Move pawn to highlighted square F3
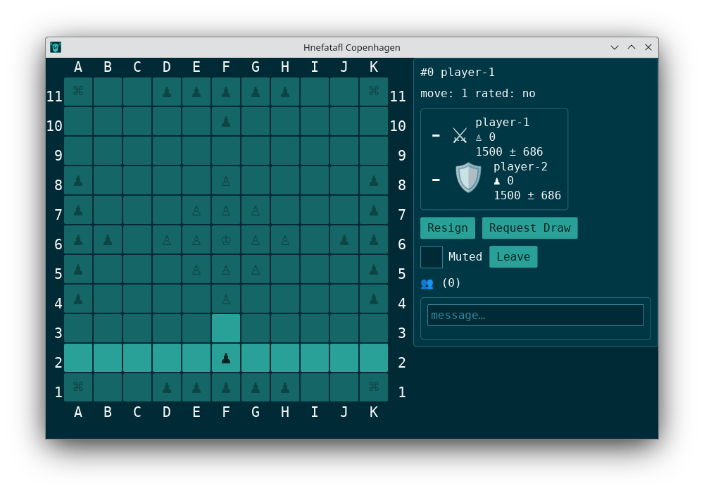The height and width of the screenshot is (493, 704). pyautogui.click(x=226, y=328)
